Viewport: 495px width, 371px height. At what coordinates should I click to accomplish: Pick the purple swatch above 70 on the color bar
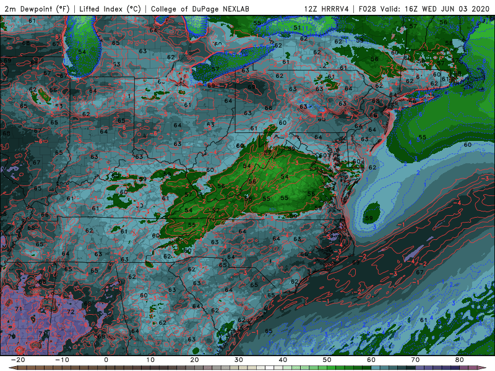[x=420, y=368]
